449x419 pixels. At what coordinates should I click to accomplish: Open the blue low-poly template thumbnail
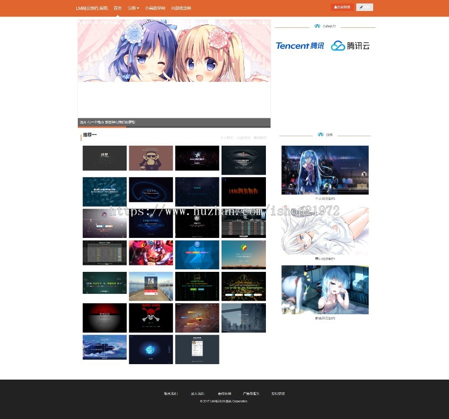tap(197, 255)
